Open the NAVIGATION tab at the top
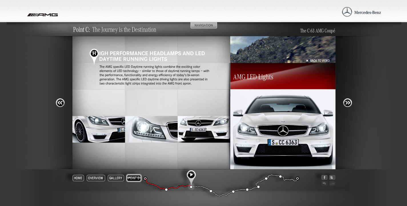 204,25
